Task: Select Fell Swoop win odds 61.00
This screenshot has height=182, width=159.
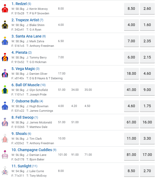Action: 131,122
